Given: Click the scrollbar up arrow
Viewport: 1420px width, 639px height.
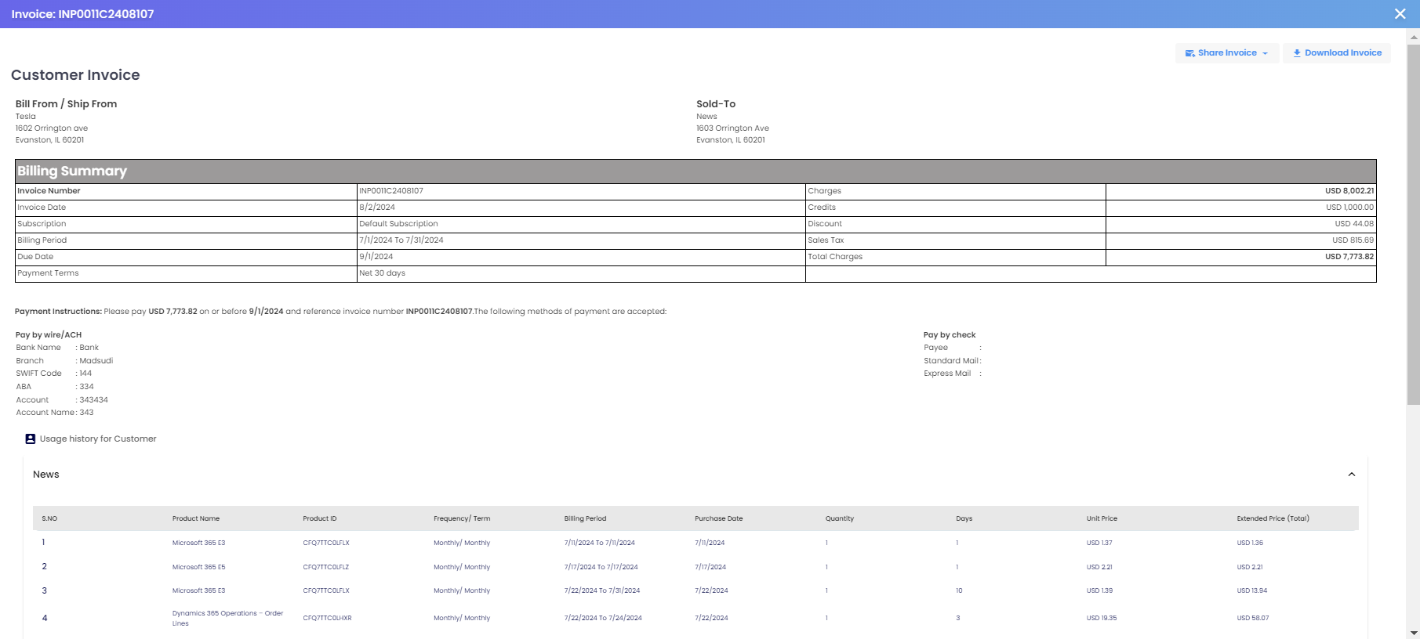Looking at the screenshot, I should tap(1414, 36).
